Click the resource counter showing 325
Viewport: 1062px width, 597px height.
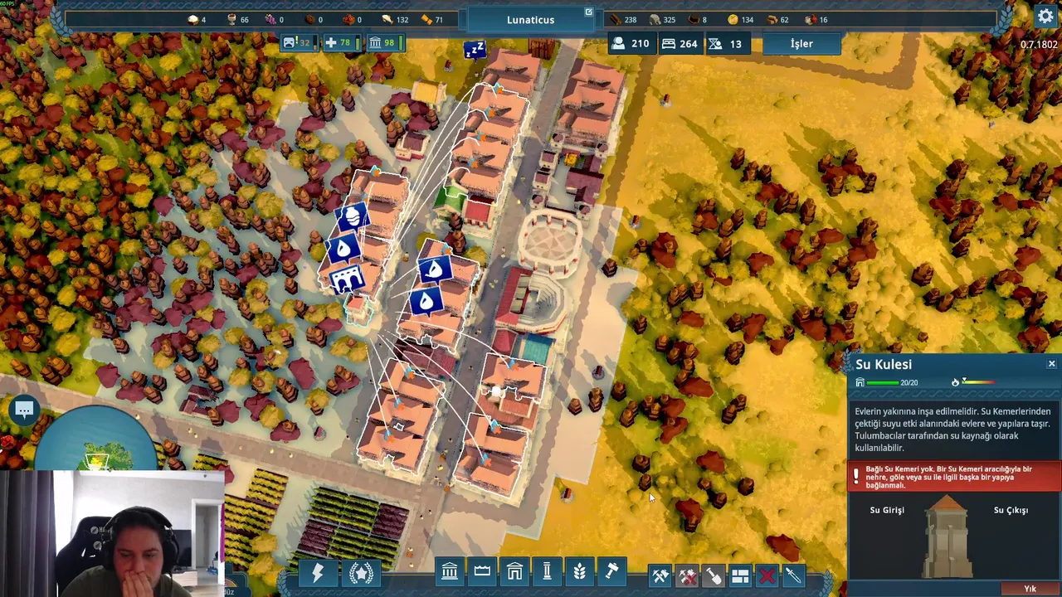662,19
